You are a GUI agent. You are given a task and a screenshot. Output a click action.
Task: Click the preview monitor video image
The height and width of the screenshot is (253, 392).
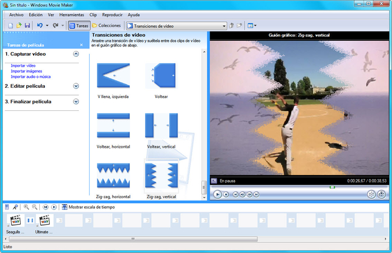point(299,108)
